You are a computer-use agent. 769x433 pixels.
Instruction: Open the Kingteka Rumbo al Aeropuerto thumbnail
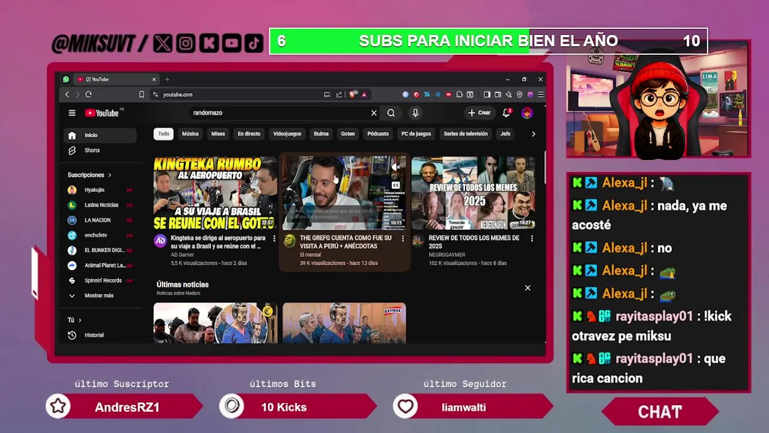215,193
